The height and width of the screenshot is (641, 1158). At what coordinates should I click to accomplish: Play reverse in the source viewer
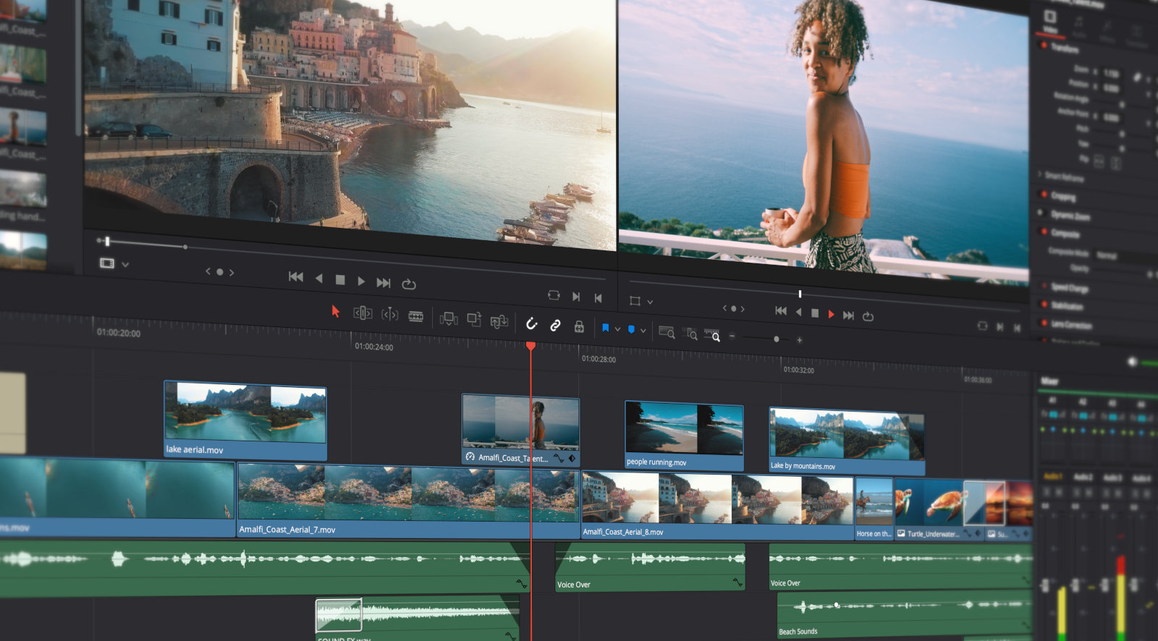pos(318,279)
